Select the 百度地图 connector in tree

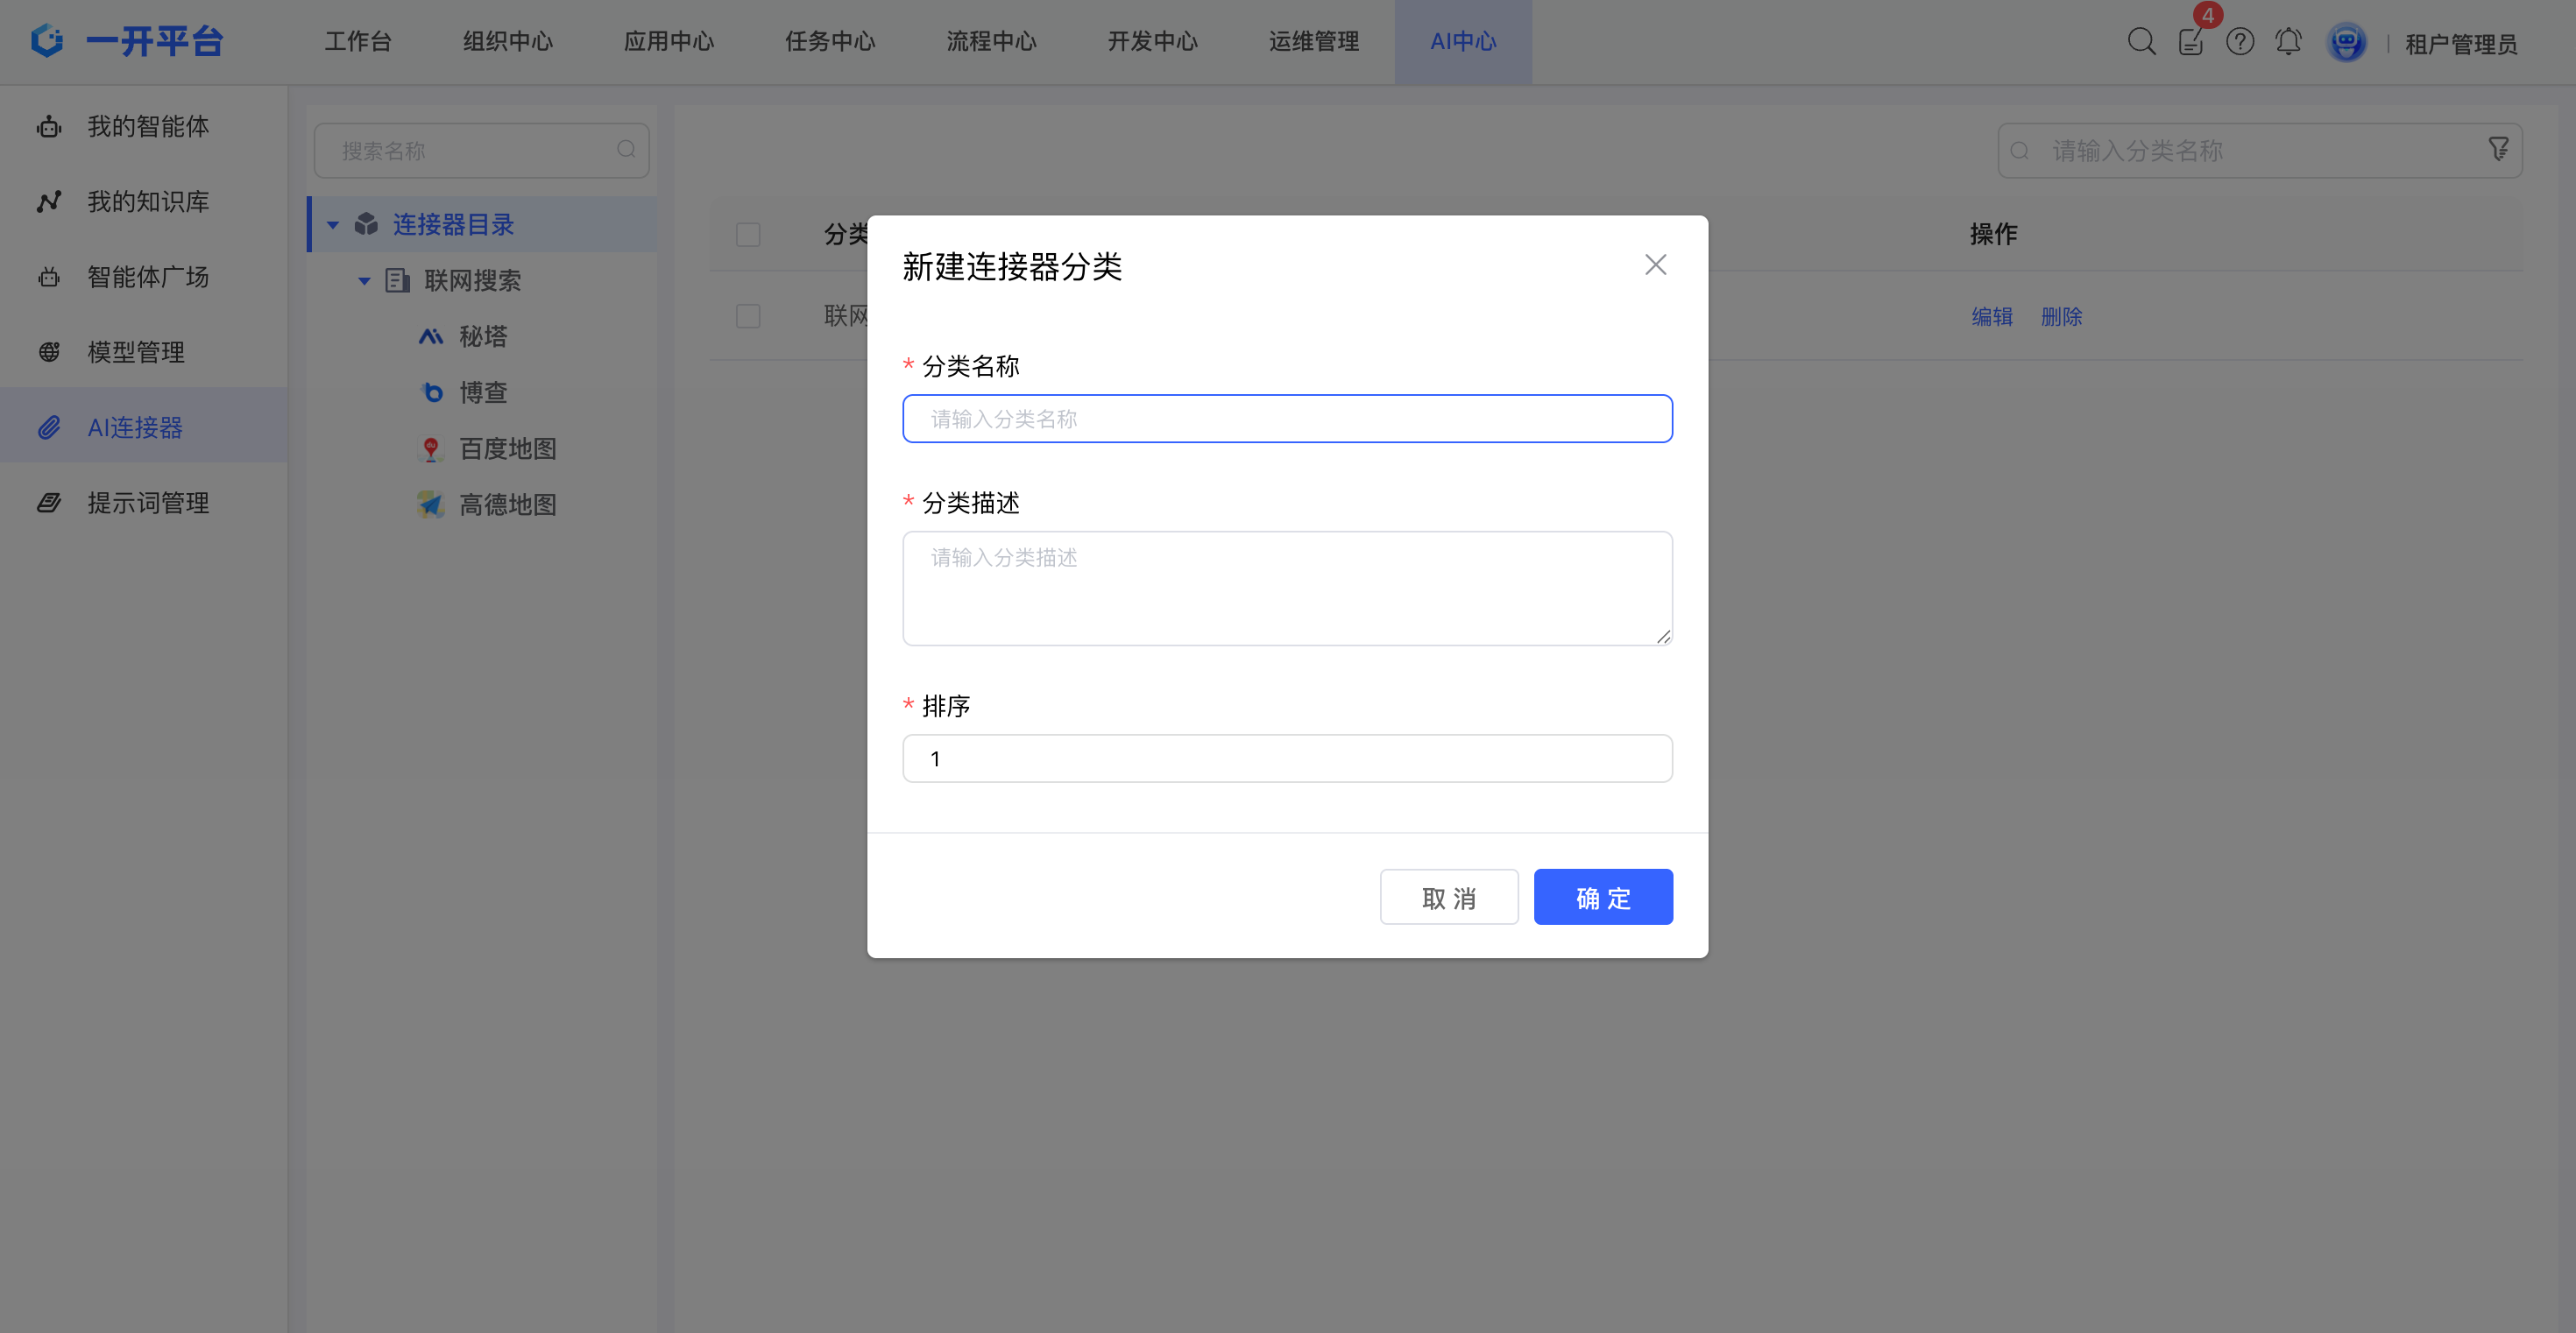(x=507, y=448)
